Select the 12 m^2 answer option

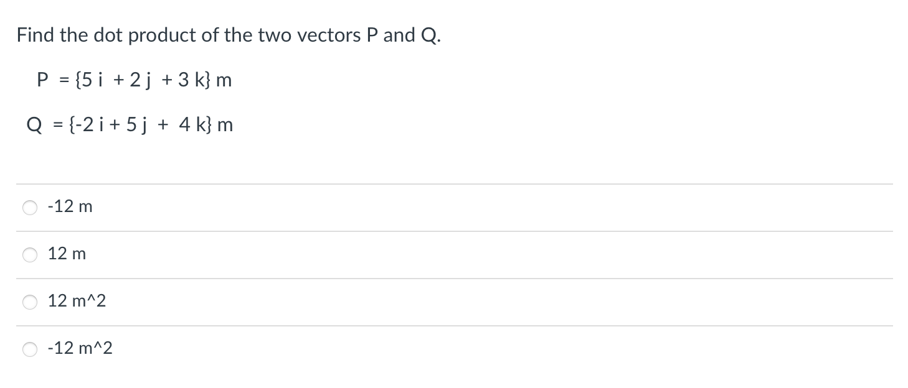29,302
